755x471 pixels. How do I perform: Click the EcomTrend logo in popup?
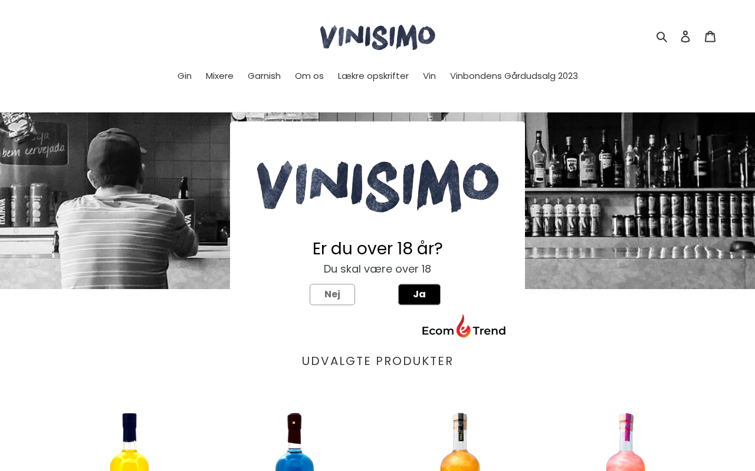pos(464,326)
